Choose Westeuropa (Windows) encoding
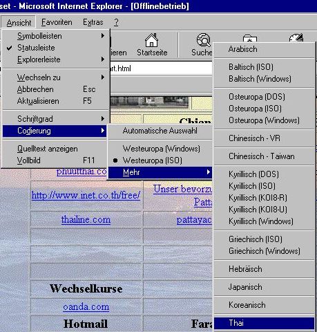317x332 pixels. [x=160, y=149]
